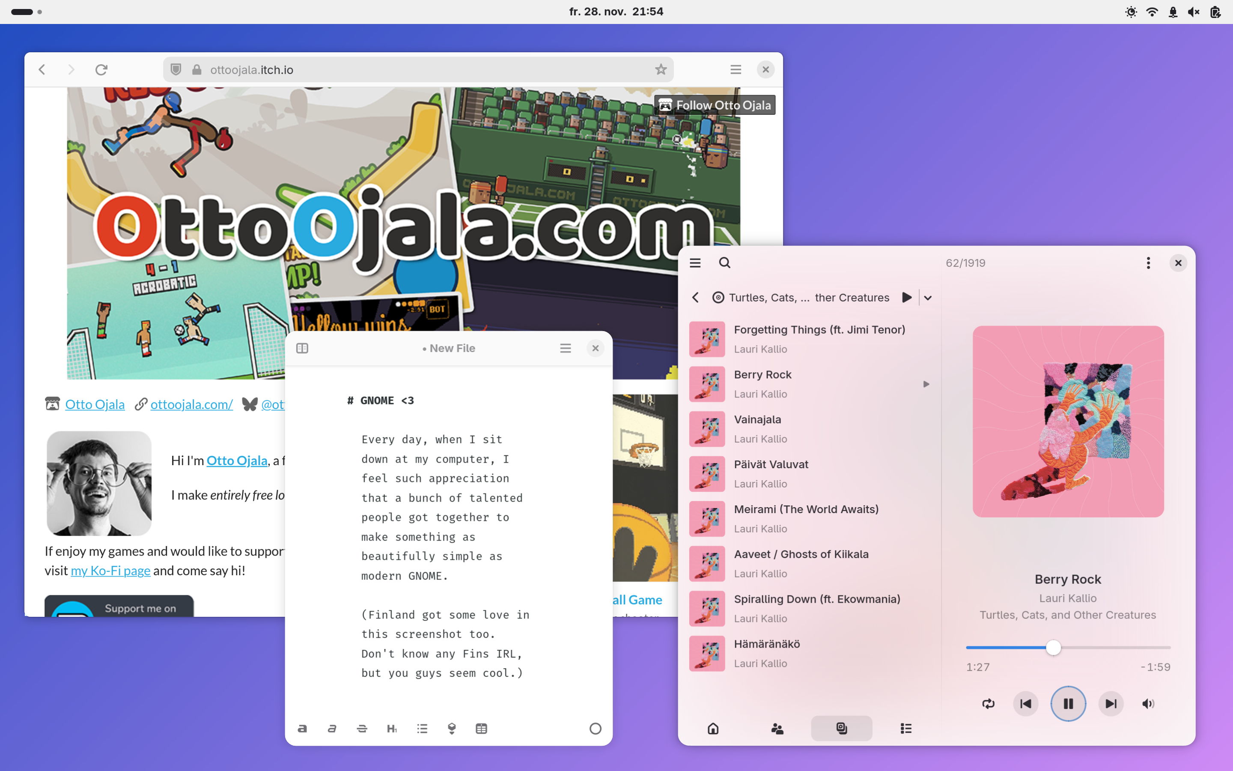
Task: Insert a heading with the H1 icon
Action: coord(391,728)
